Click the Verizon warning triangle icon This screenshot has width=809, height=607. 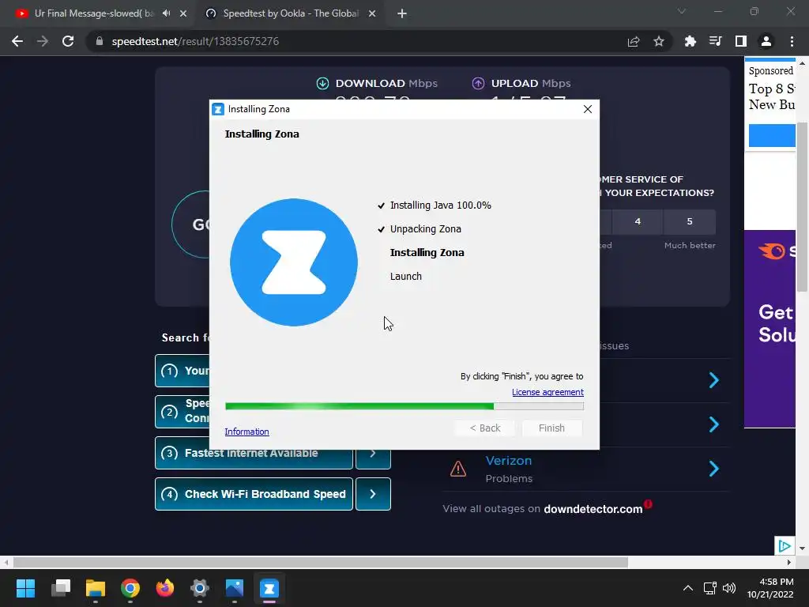458,469
